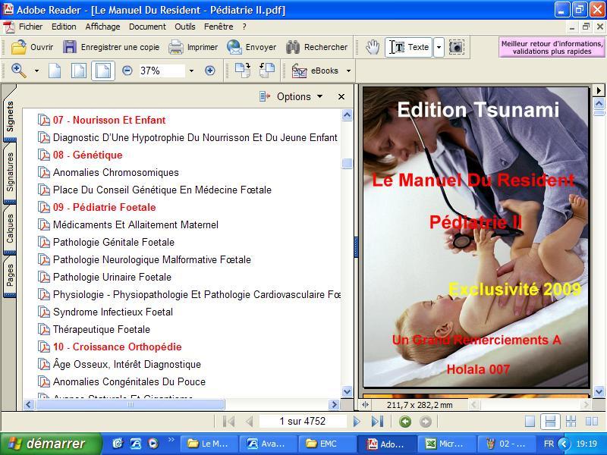Click the page number input field
Screen dimensions: 607x455
pos(302,422)
